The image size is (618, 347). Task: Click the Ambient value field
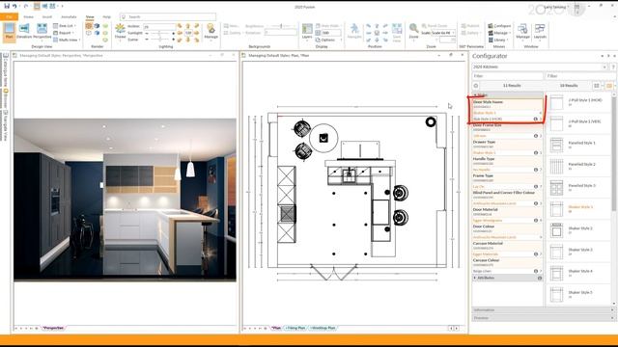pos(159,26)
